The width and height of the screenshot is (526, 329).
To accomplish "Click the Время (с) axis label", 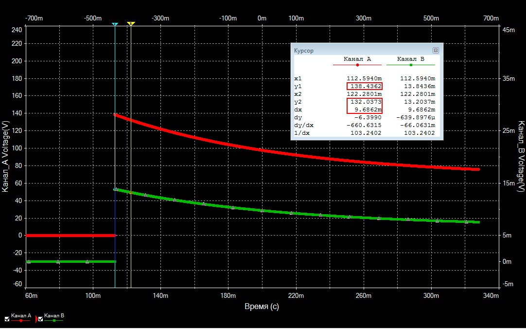I will coord(262,307).
